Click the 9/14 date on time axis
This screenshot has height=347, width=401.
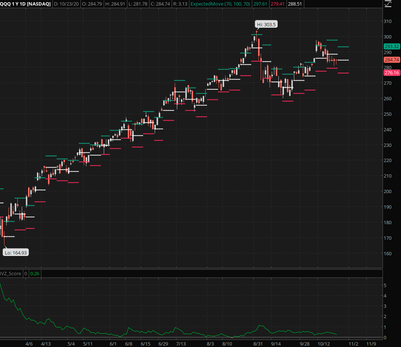pos(276,344)
